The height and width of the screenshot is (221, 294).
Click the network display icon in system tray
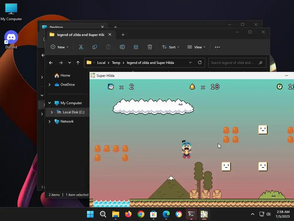tap(262, 214)
